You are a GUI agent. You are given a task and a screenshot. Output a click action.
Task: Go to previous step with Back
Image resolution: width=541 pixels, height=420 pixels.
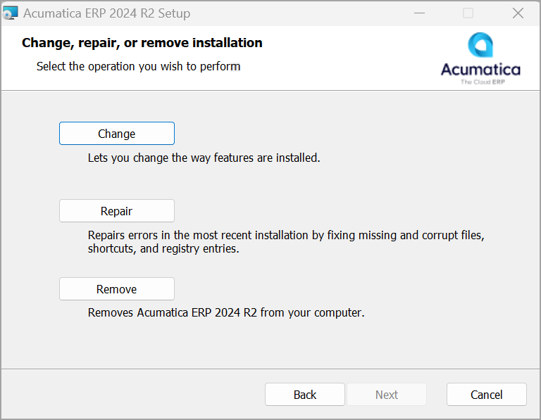(305, 395)
